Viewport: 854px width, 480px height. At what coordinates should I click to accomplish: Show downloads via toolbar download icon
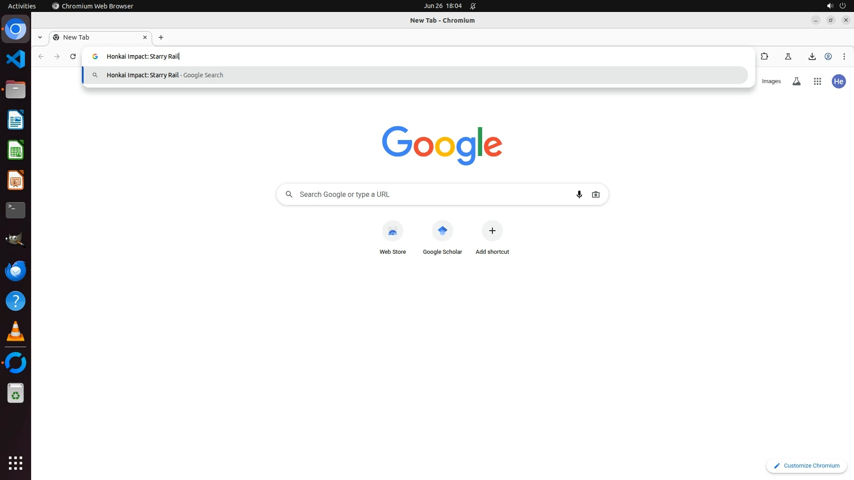point(812,56)
